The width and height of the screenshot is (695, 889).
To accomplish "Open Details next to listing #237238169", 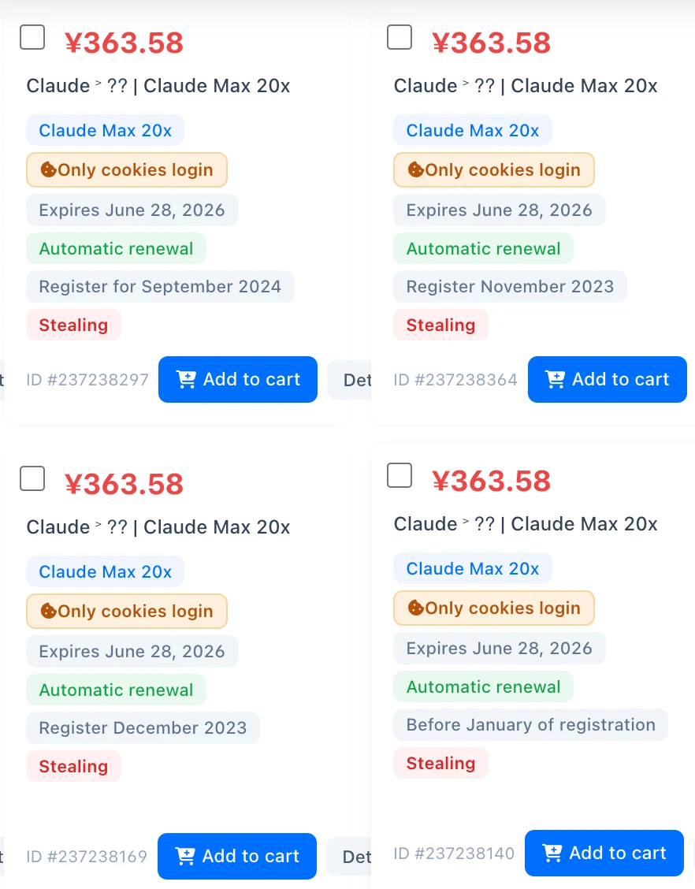I will point(349,857).
